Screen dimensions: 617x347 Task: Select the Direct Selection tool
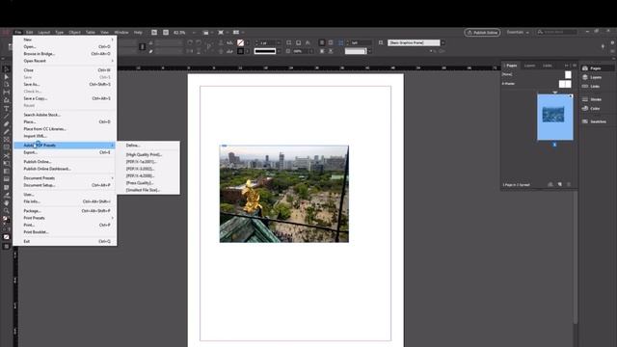[7, 77]
